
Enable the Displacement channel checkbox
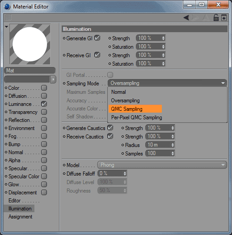(x=44, y=193)
